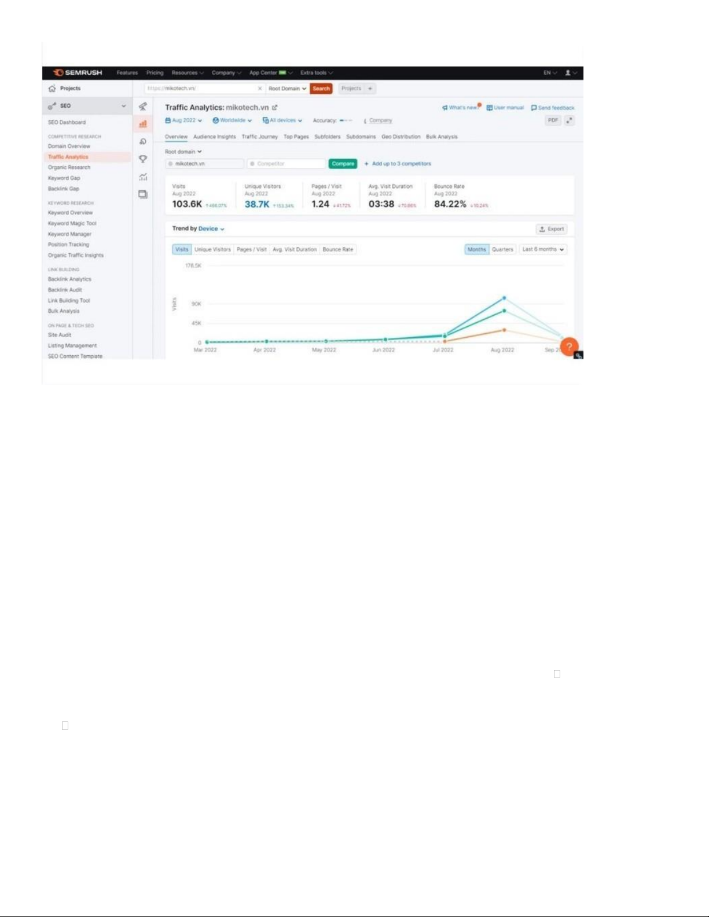The image size is (709, 917).
Task: Click the home icon beside sidebar Projects
Action: (52, 89)
